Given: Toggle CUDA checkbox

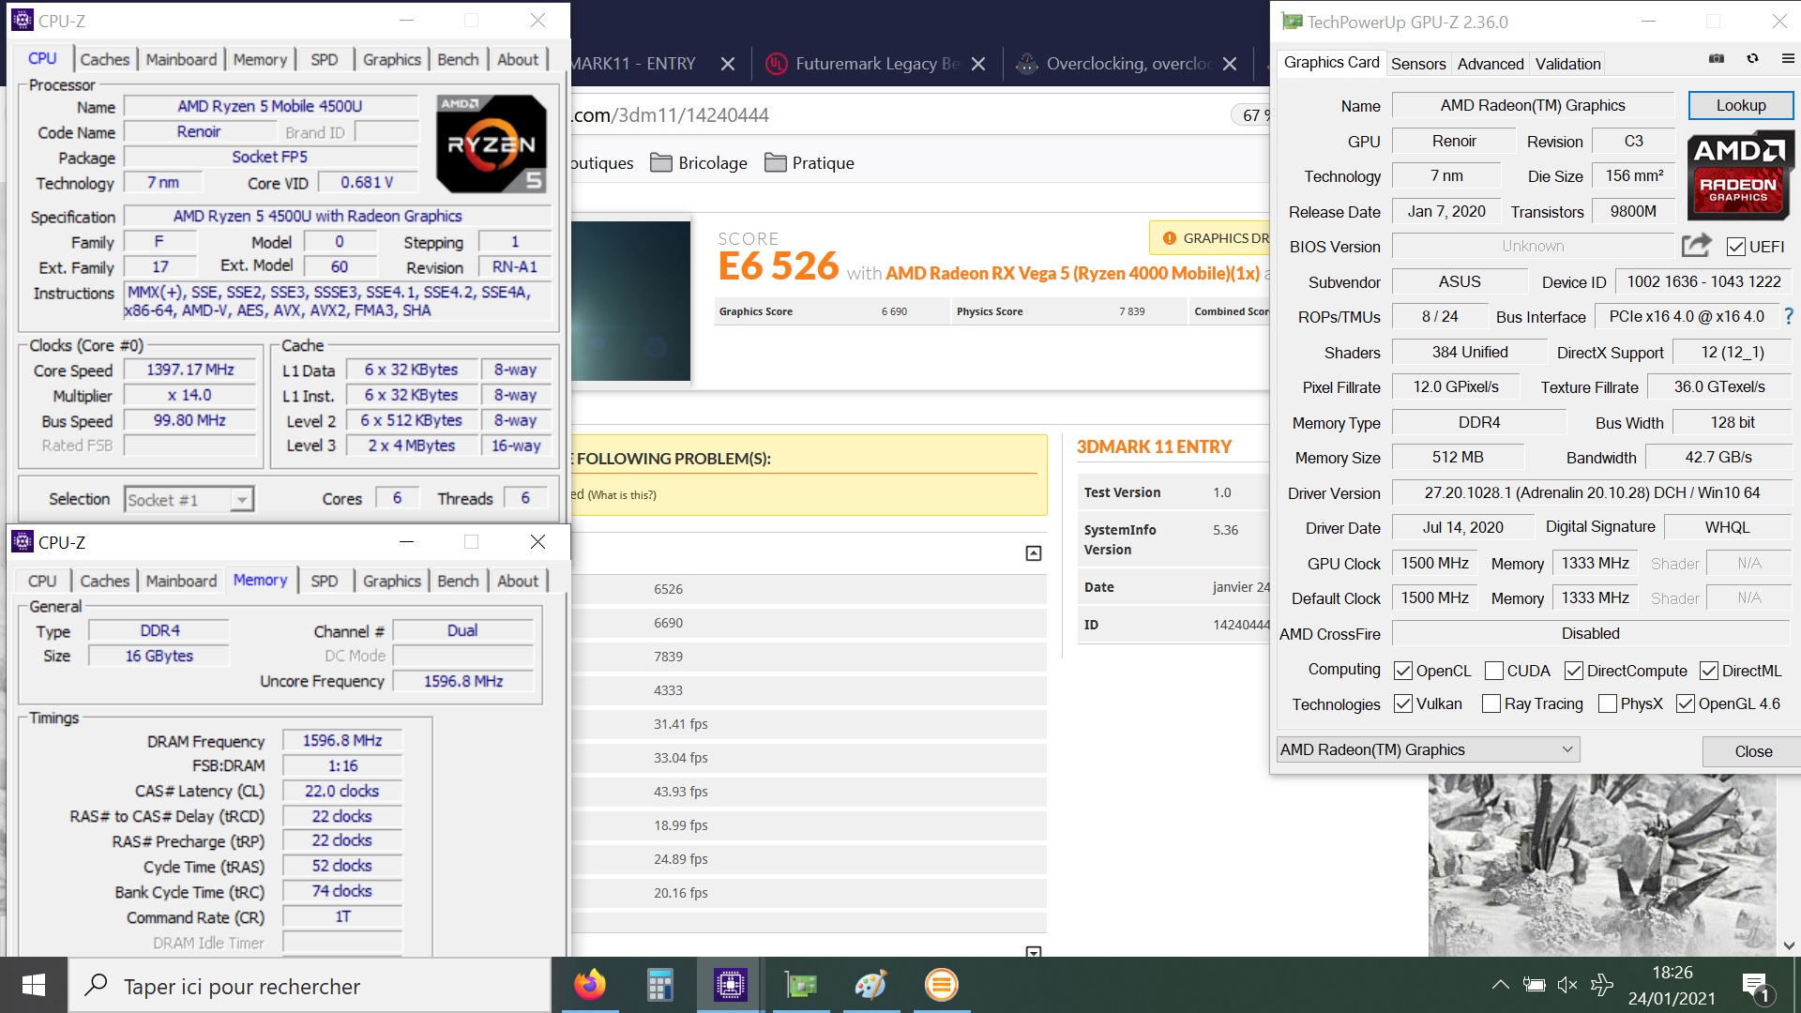Looking at the screenshot, I should pos(1494,671).
